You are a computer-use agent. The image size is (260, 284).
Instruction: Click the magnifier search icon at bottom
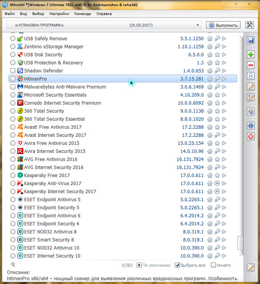pyautogui.click(x=13, y=264)
